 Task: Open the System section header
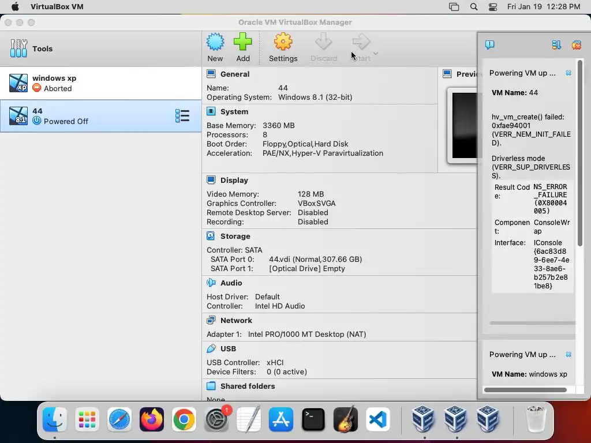[234, 111]
